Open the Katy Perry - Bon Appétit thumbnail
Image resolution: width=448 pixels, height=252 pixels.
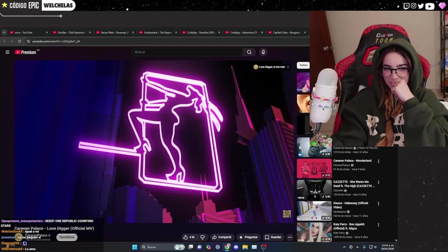314,232
